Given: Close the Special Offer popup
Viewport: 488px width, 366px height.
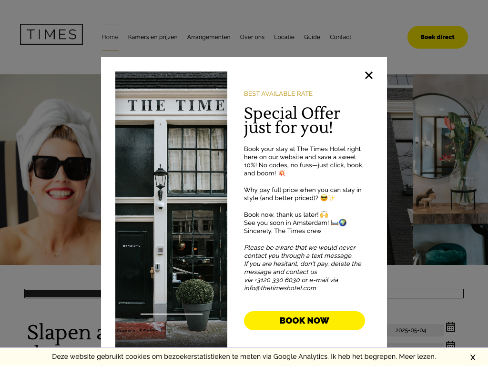Looking at the screenshot, I should pos(368,75).
